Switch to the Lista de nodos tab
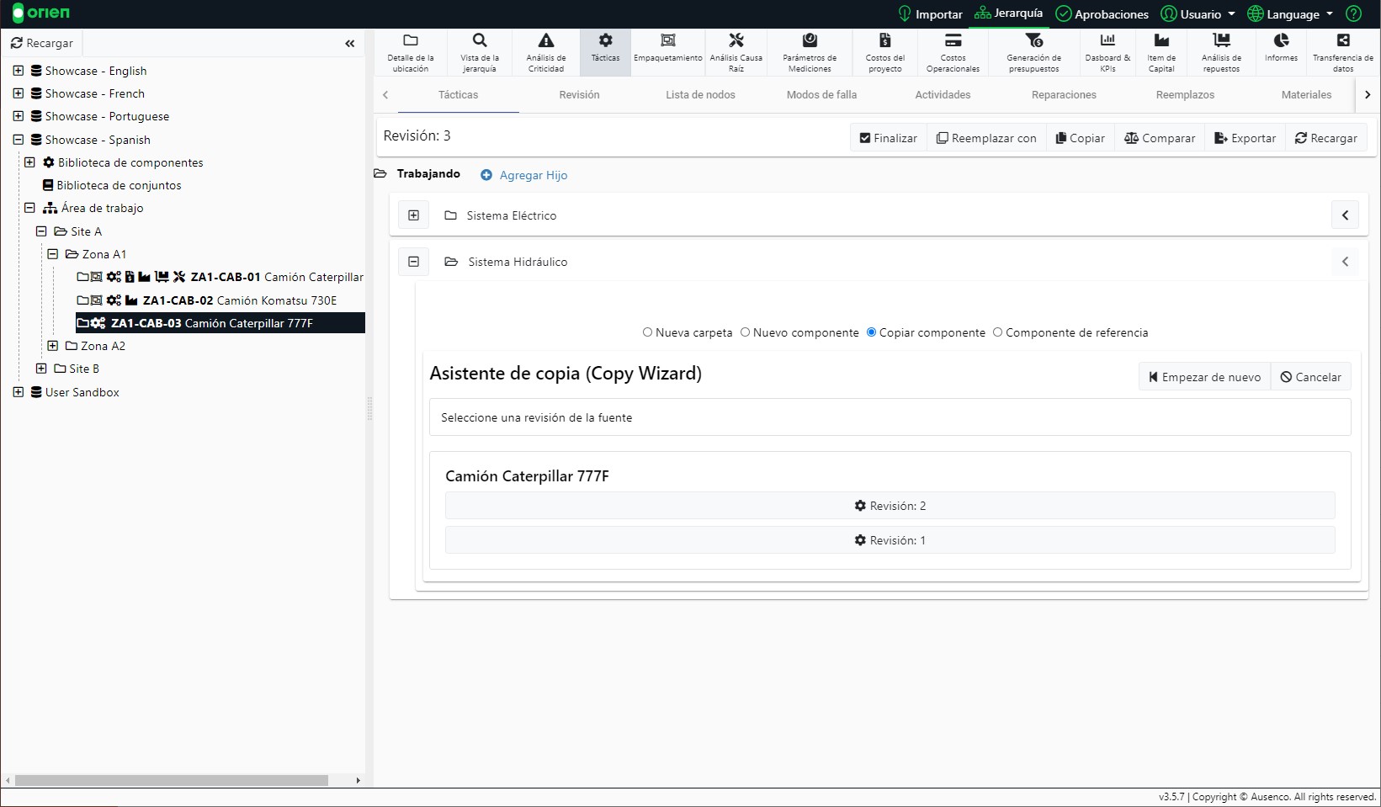Viewport: 1381px width, 807px height. coord(700,95)
